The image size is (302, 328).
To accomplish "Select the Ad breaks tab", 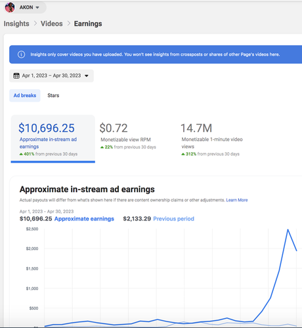I will (25, 95).
